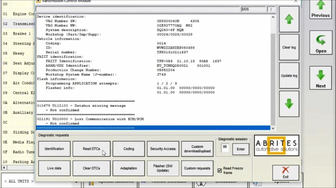Select unit 0A Alternative in list
The width and height of the screenshot is (336, 188).
tap(18, 103)
